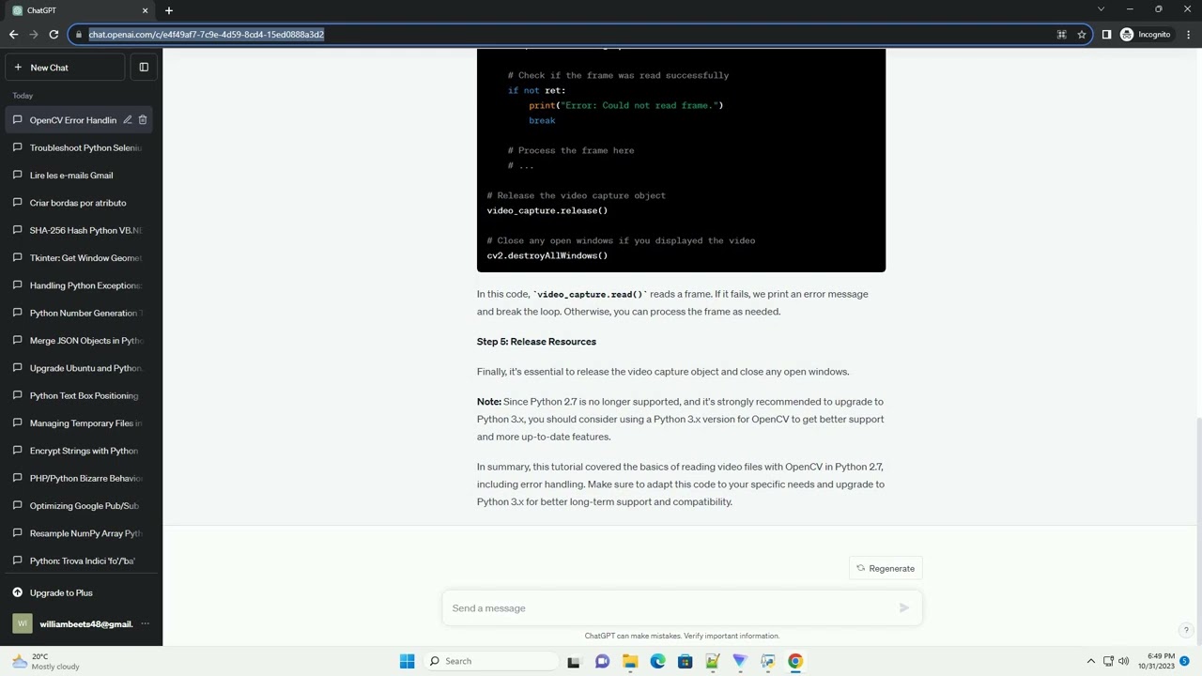Open the Criar bordas por atributo chat
This screenshot has height=676, width=1202.
tap(81, 203)
